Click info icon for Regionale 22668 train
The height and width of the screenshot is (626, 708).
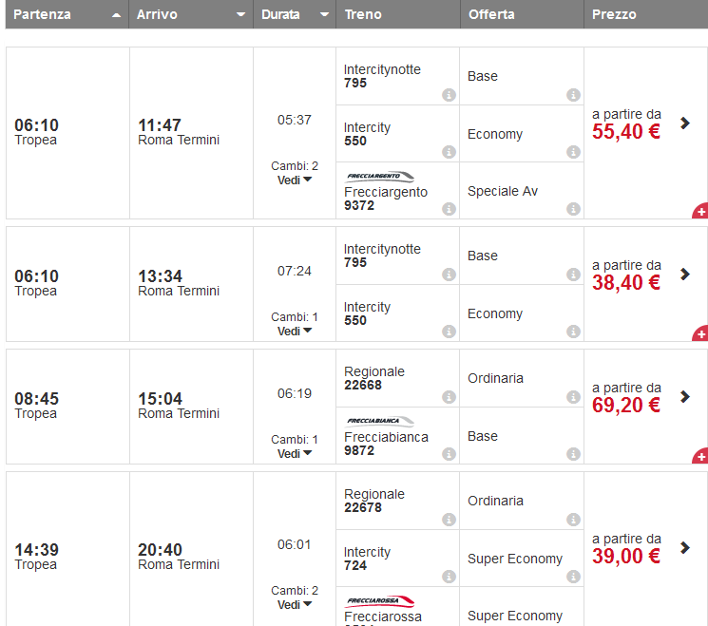(x=450, y=397)
